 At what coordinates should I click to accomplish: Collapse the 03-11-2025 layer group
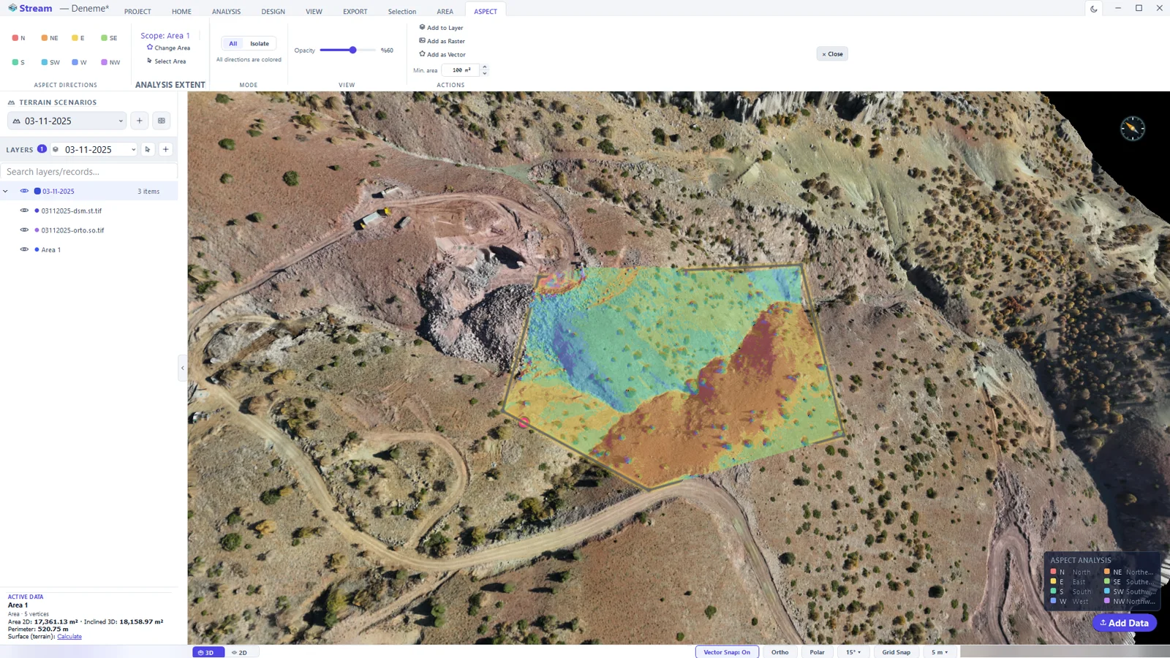click(6, 192)
